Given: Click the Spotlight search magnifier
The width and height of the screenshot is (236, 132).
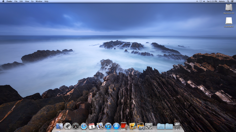Looking at the screenshot, I should [x=229, y=1].
